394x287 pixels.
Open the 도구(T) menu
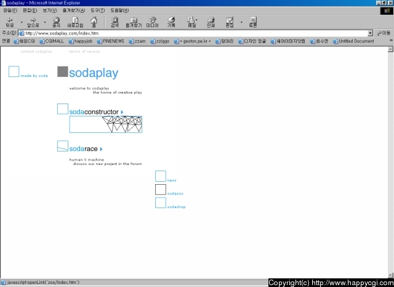(x=97, y=10)
